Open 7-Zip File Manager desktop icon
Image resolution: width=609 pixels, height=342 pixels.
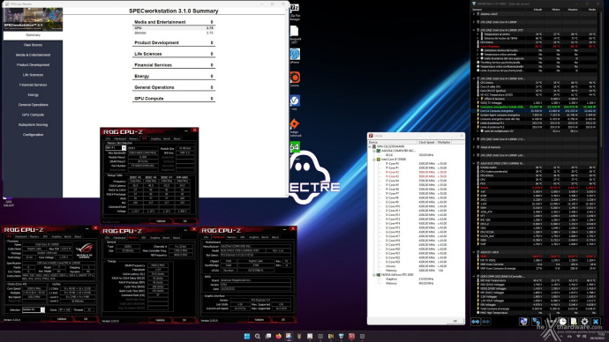[x=295, y=11]
